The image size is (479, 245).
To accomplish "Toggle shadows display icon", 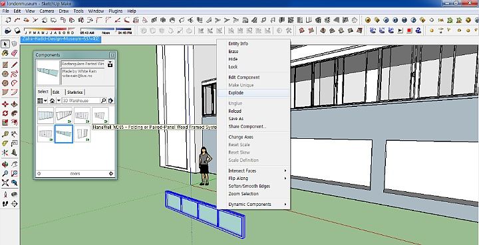I will (17, 31).
